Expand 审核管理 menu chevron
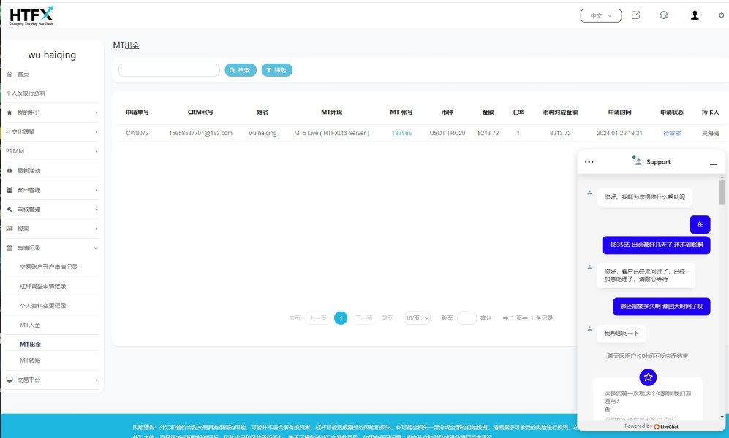The width and height of the screenshot is (729, 438). [x=97, y=210]
